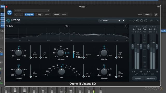Toggle the Delta listen button

10,26
